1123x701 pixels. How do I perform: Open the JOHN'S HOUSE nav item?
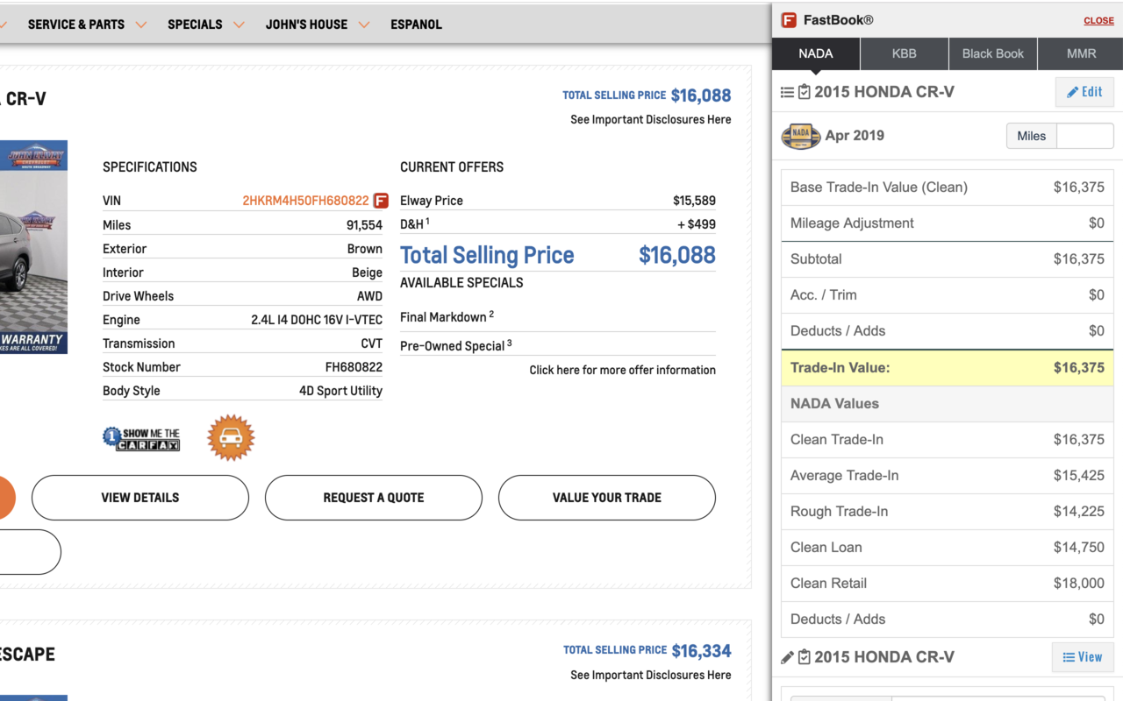pyautogui.click(x=306, y=25)
